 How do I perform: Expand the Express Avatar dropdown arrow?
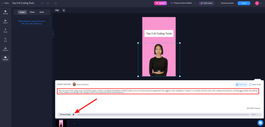click(x=195, y=3)
